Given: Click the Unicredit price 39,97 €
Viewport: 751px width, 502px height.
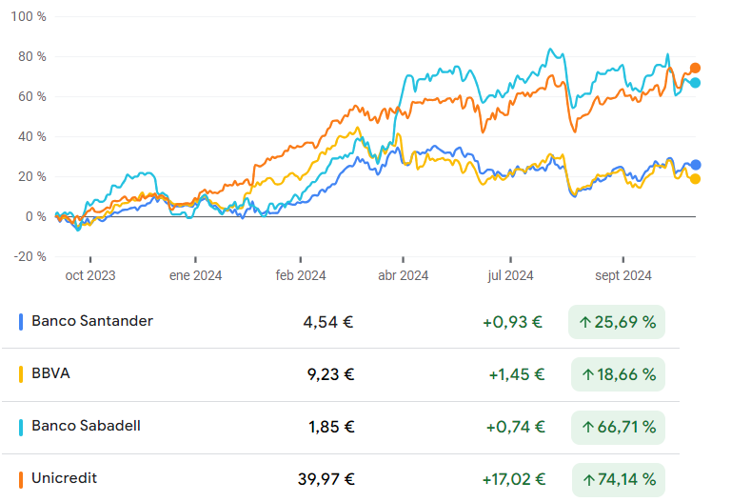Looking at the screenshot, I should (x=326, y=479).
